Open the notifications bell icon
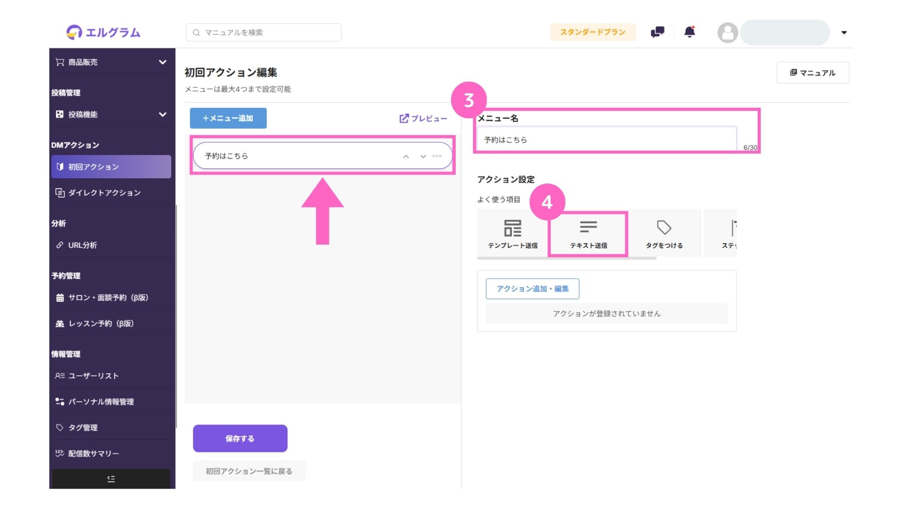Image resolution: width=902 pixels, height=507 pixels. [x=690, y=32]
